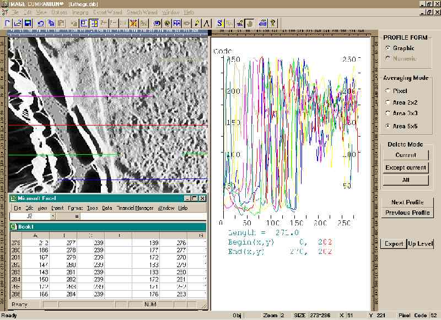
Task: Click the question mark Help icon
Action: [x=273, y=23]
